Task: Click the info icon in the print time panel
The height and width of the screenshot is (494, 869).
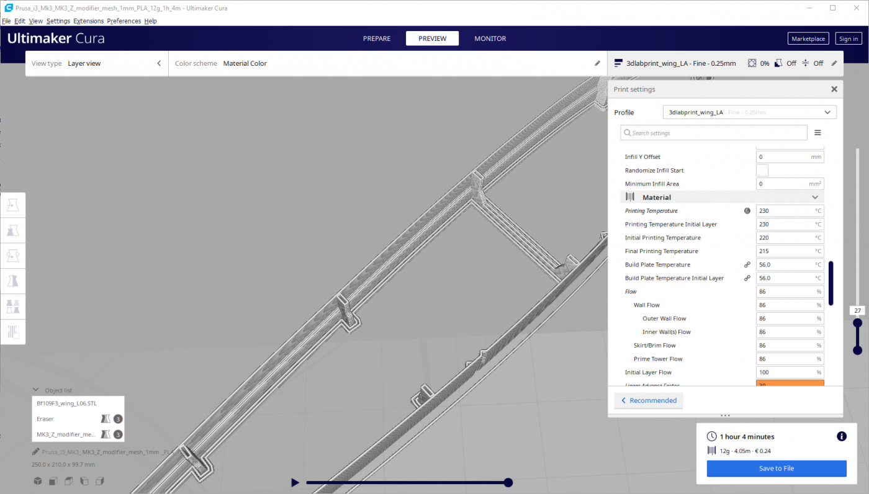Action: pos(842,436)
